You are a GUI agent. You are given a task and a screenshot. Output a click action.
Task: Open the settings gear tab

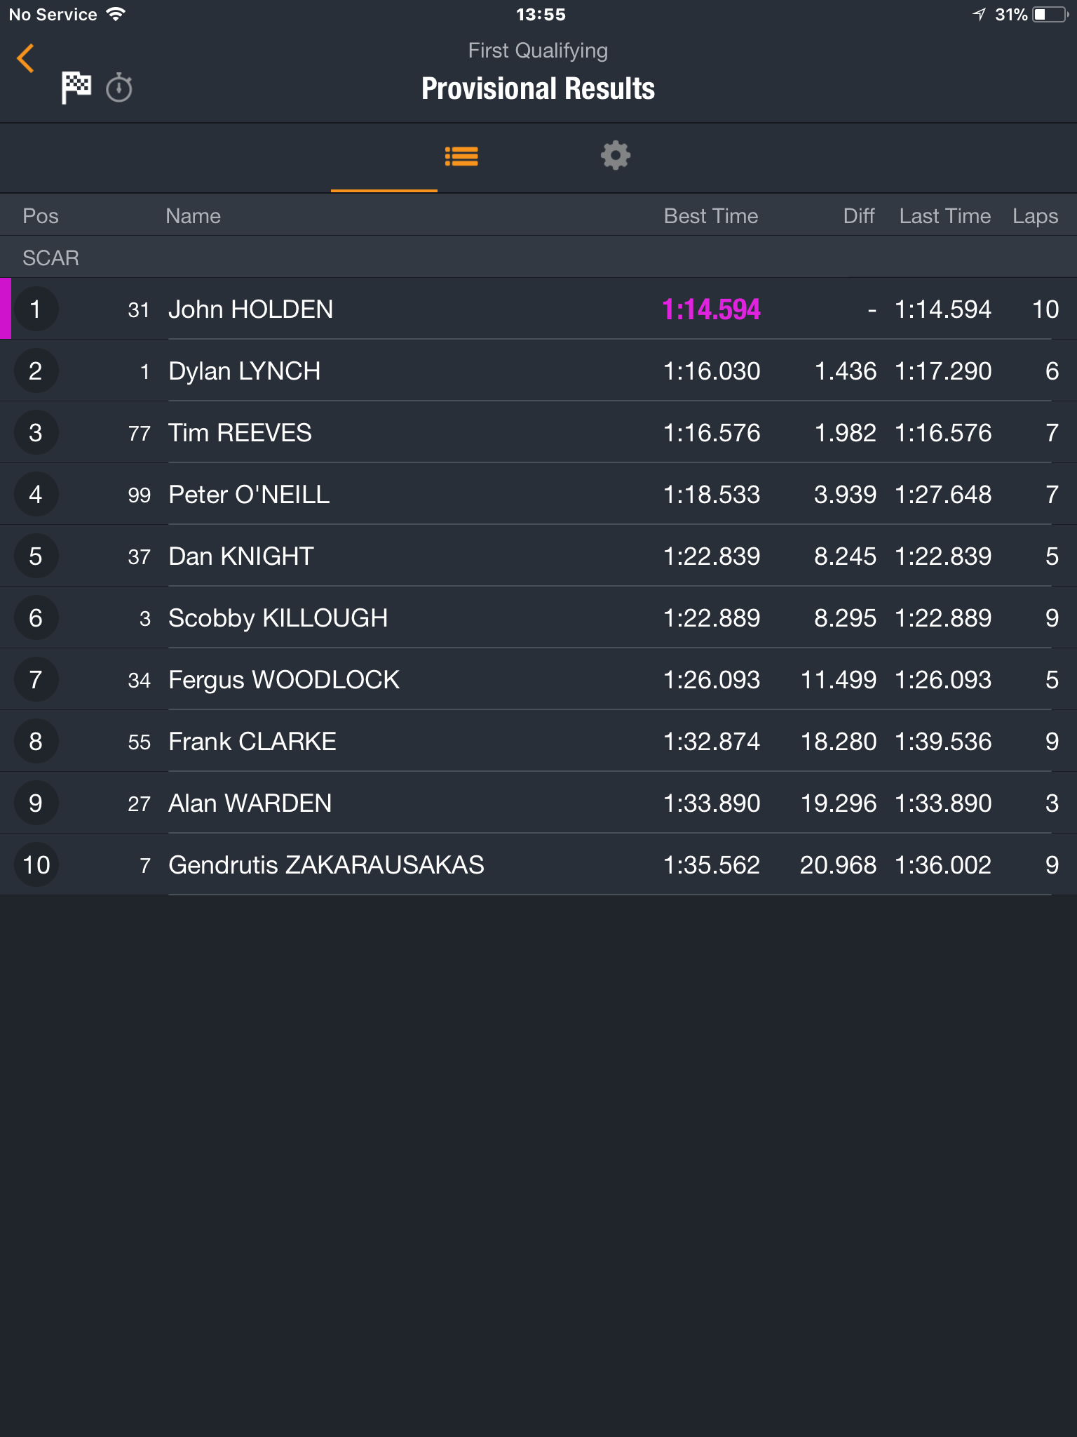616,156
